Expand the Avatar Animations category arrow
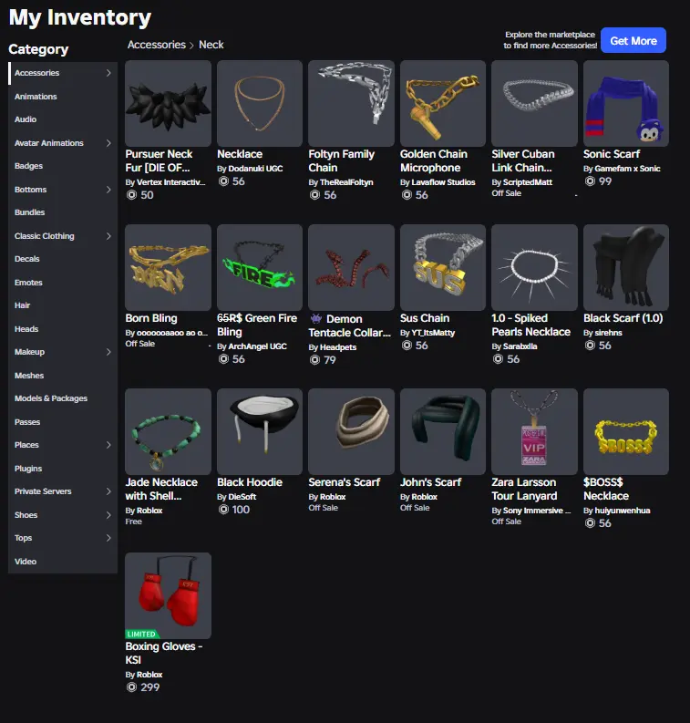 [x=108, y=143]
